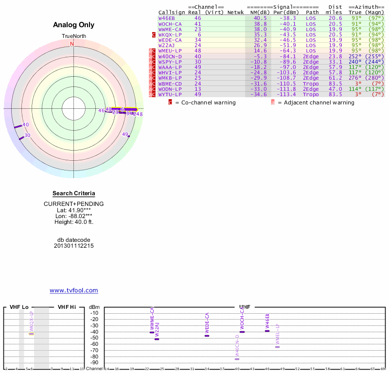
Task: Select channel 30 marker on the radar plot
Action: 27,136
